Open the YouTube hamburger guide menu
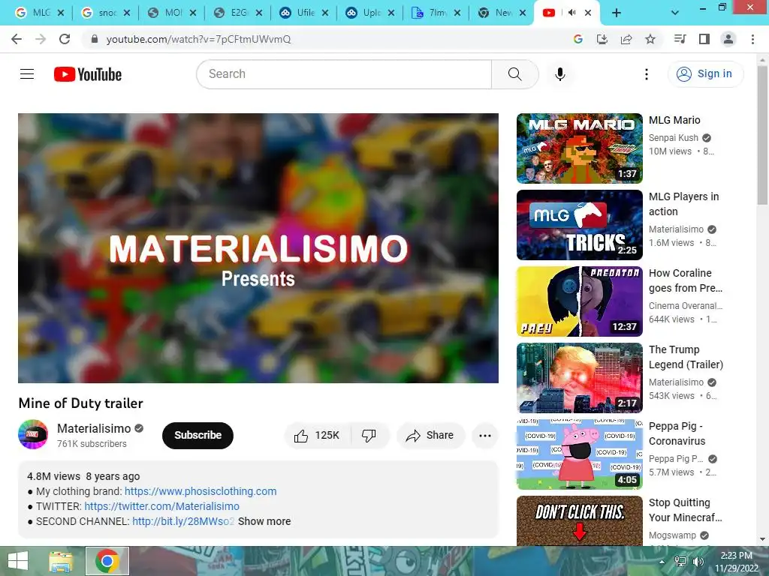This screenshot has width=769, height=576. click(27, 74)
